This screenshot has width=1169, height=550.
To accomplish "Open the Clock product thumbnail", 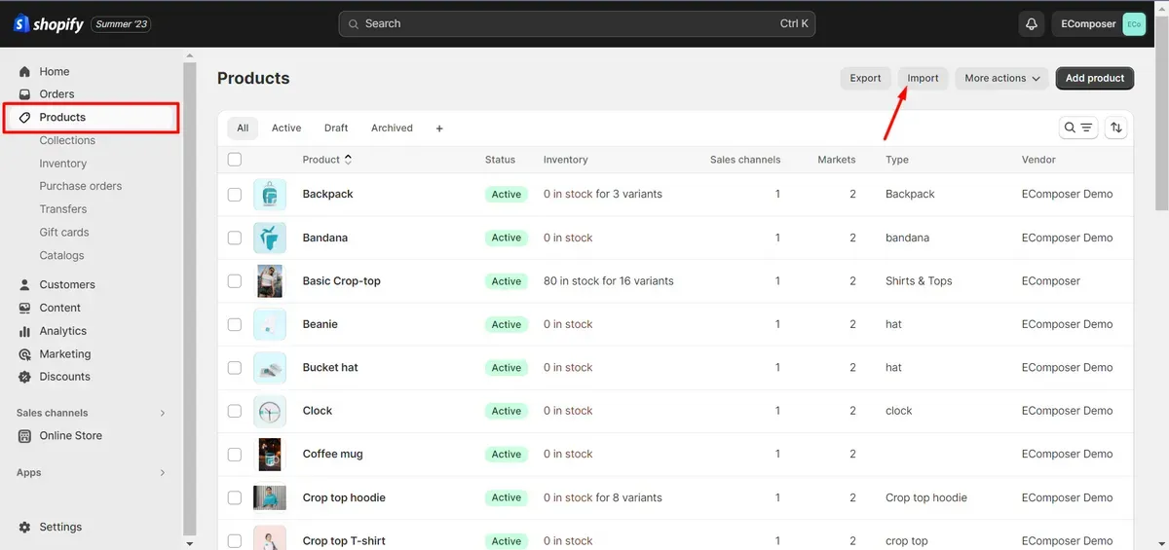I will coord(270,411).
